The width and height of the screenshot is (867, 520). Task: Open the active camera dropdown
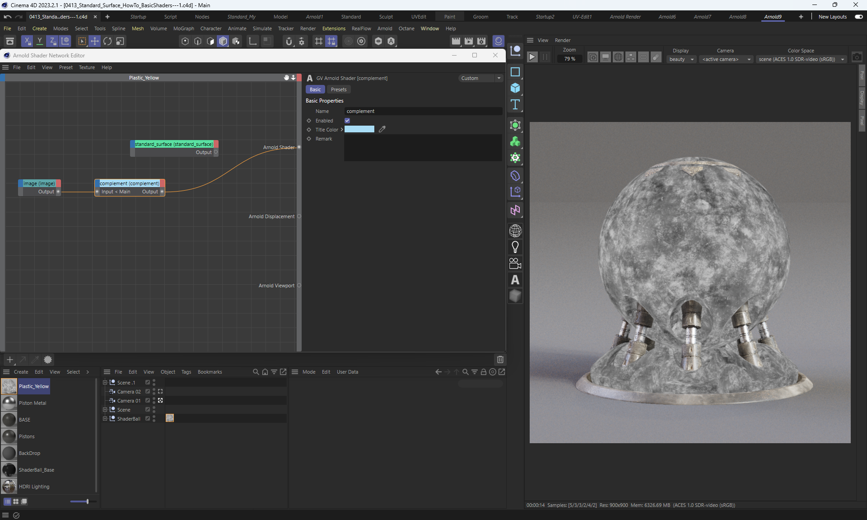(726, 59)
